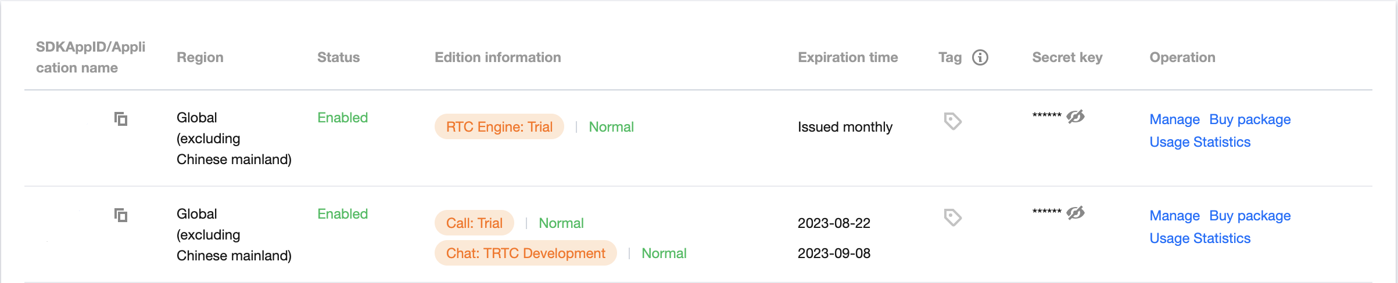This screenshot has height=283, width=1398.
Task: Reveal secret key in the first row
Action: (x=1076, y=117)
